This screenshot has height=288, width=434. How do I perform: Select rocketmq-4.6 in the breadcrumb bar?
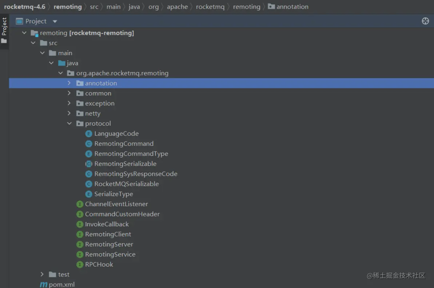point(25,7)
